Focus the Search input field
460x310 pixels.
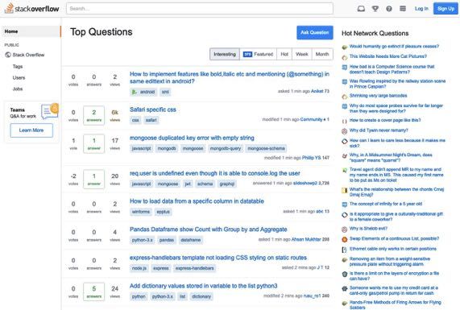click(x=200, y=9)
